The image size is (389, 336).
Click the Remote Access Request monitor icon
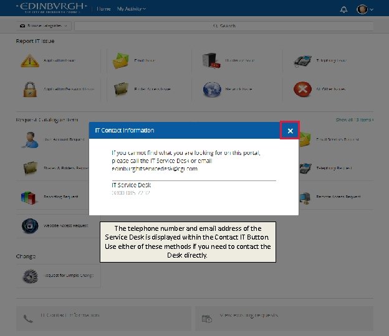[x=305, y=198]
